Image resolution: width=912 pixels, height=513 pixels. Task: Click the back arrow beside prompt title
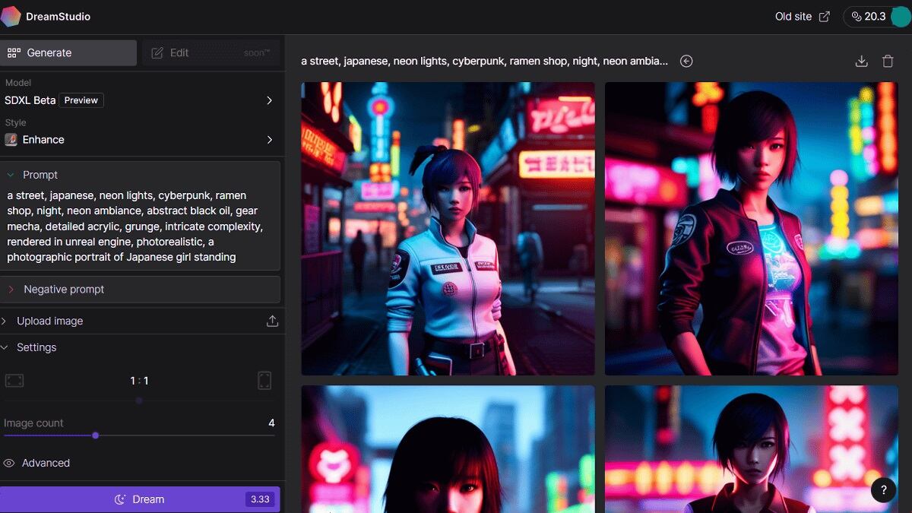[686, 62]
